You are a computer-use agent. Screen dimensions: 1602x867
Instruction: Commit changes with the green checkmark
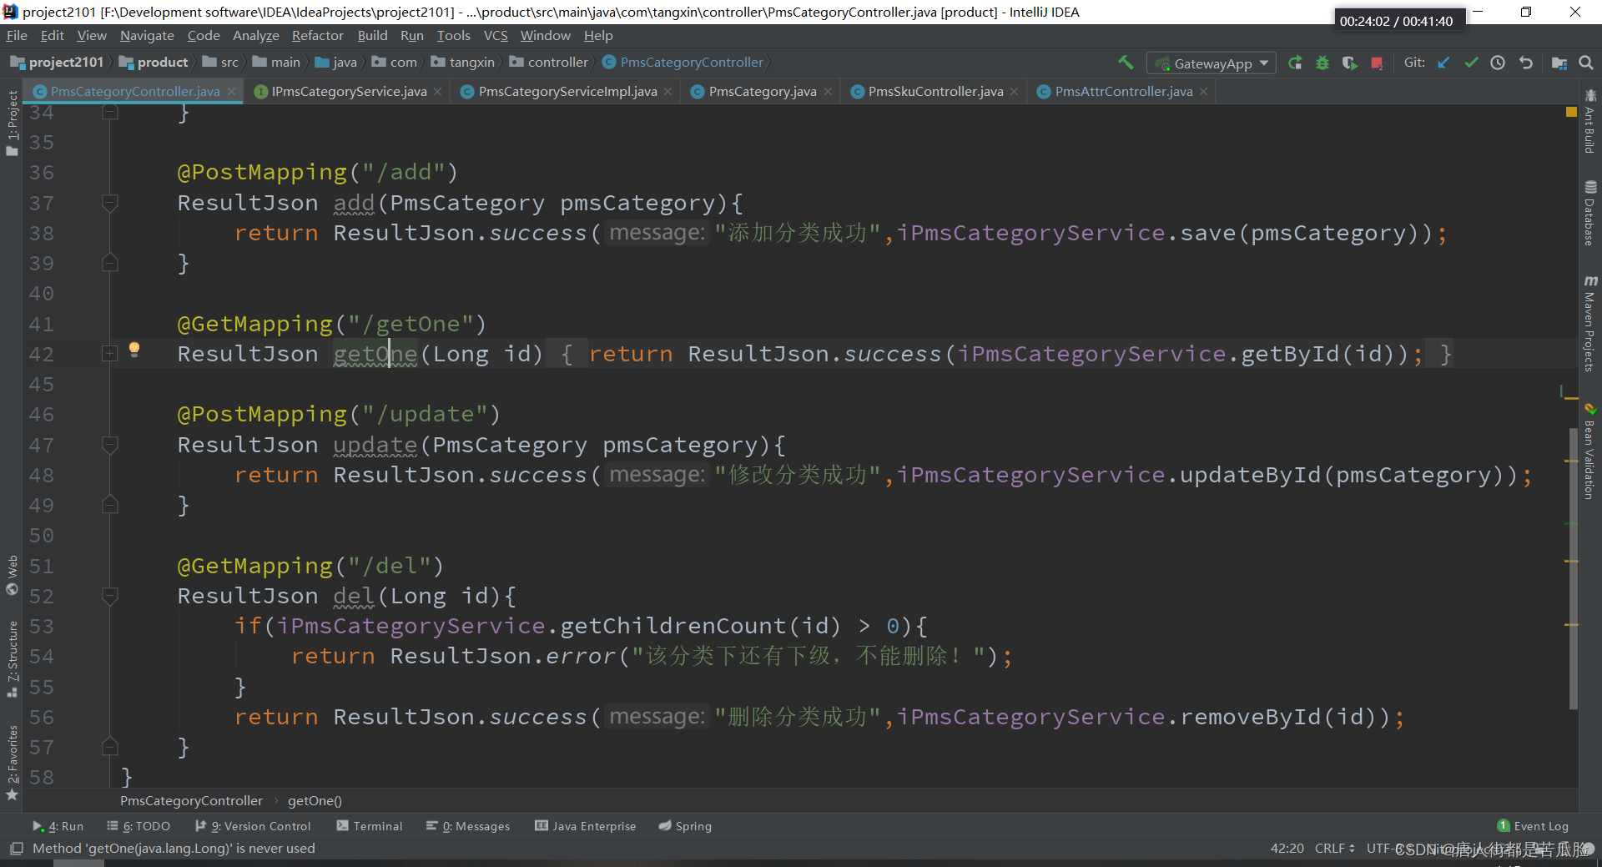tap(1471, 63)
